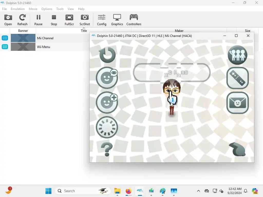
Task: Click the Mii Parade people icon
Action: pyautogui.click(x=238, y=55)
